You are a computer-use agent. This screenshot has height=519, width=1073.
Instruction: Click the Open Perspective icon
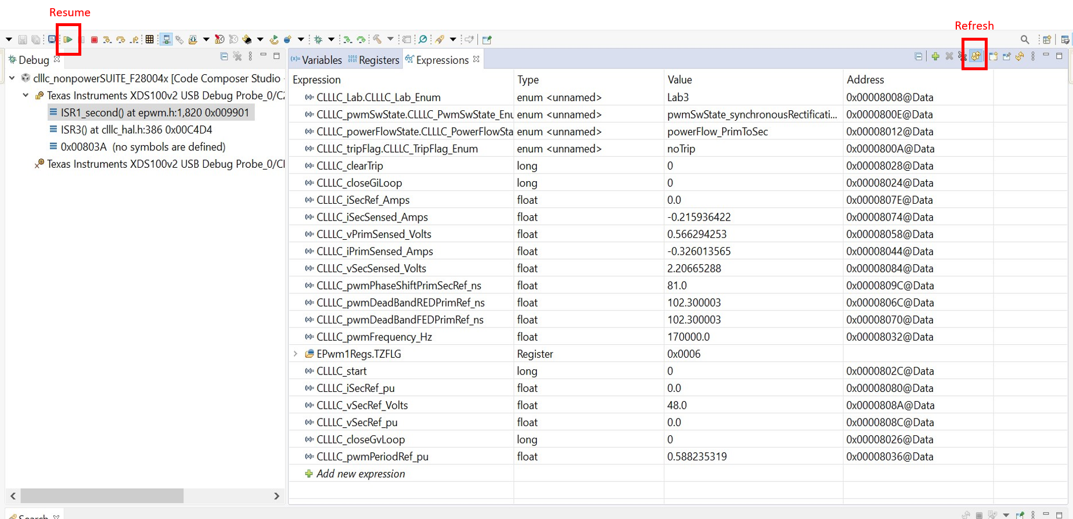(1047, 39)
